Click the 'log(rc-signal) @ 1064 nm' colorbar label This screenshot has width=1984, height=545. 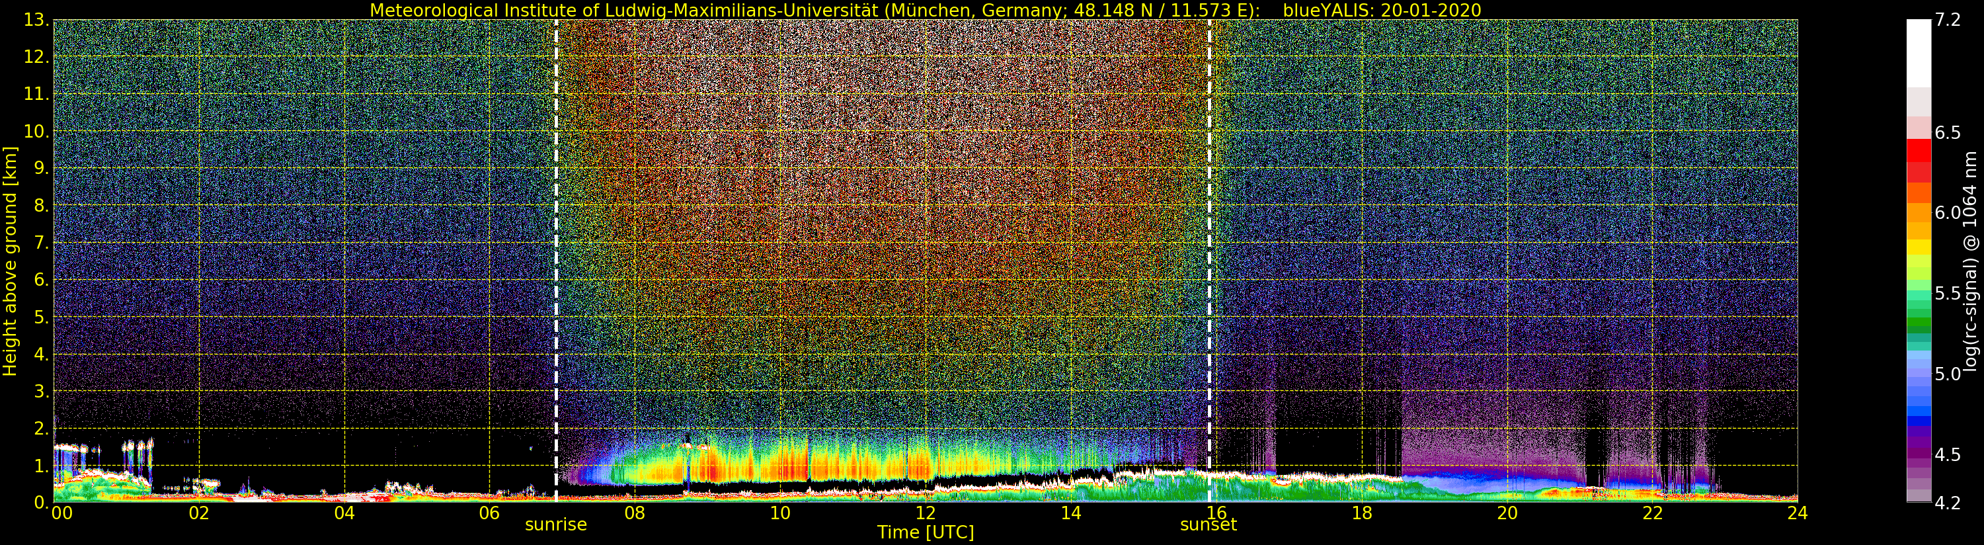click(1970, 261)
